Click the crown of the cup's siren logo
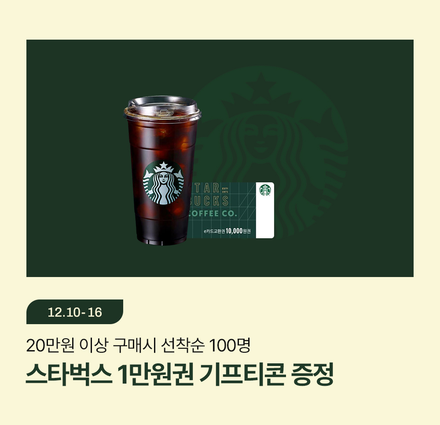This screenshot has height=425, width=440. click(163, 168)
